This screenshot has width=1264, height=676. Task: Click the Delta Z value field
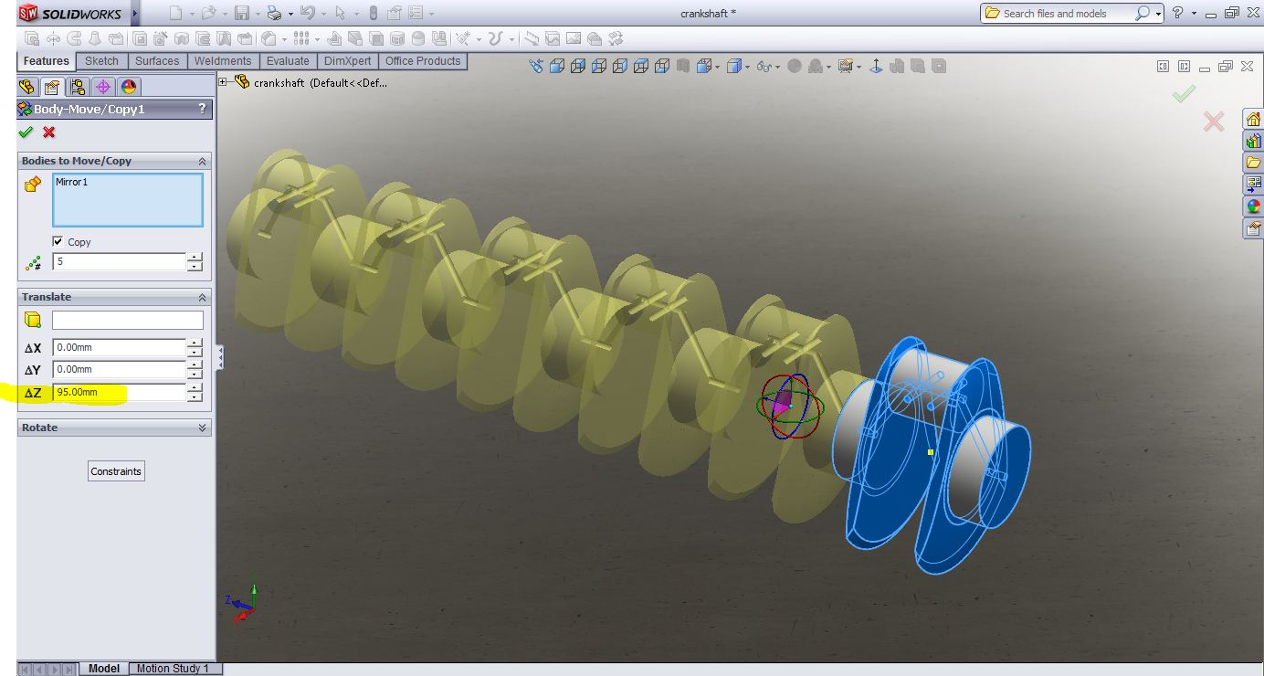pyautogui.click(x=119, y=392)
